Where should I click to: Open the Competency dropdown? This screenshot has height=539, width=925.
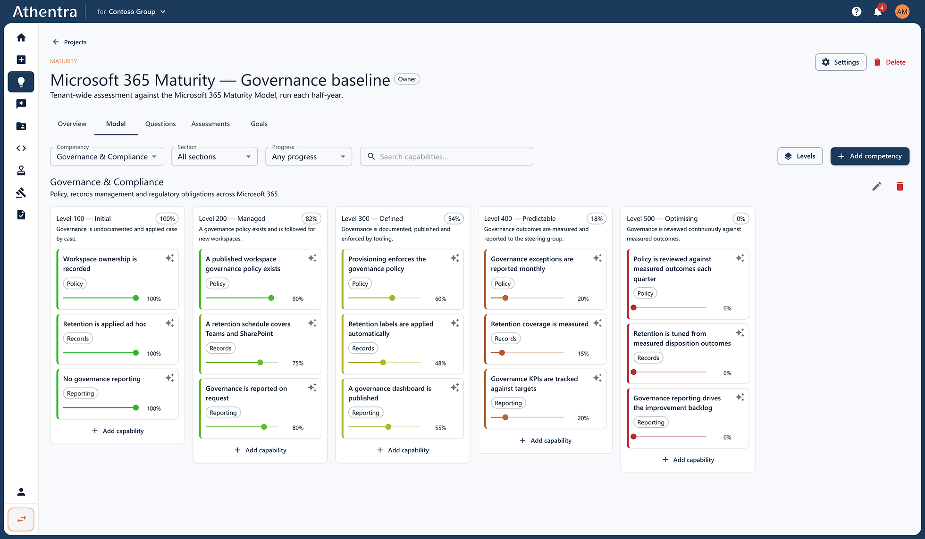pos(107,157)
